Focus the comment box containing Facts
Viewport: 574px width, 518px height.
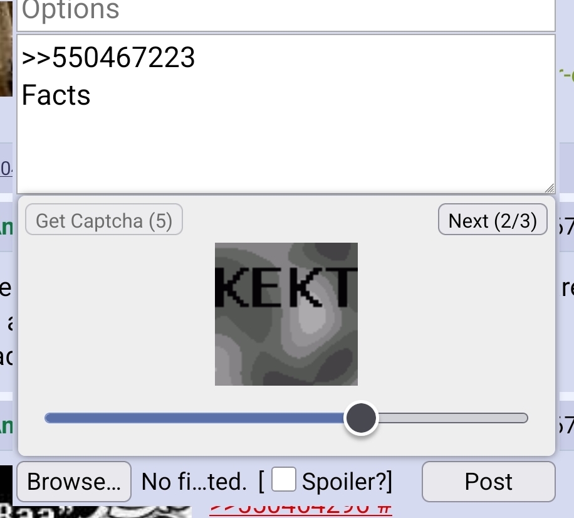point(286,114)
